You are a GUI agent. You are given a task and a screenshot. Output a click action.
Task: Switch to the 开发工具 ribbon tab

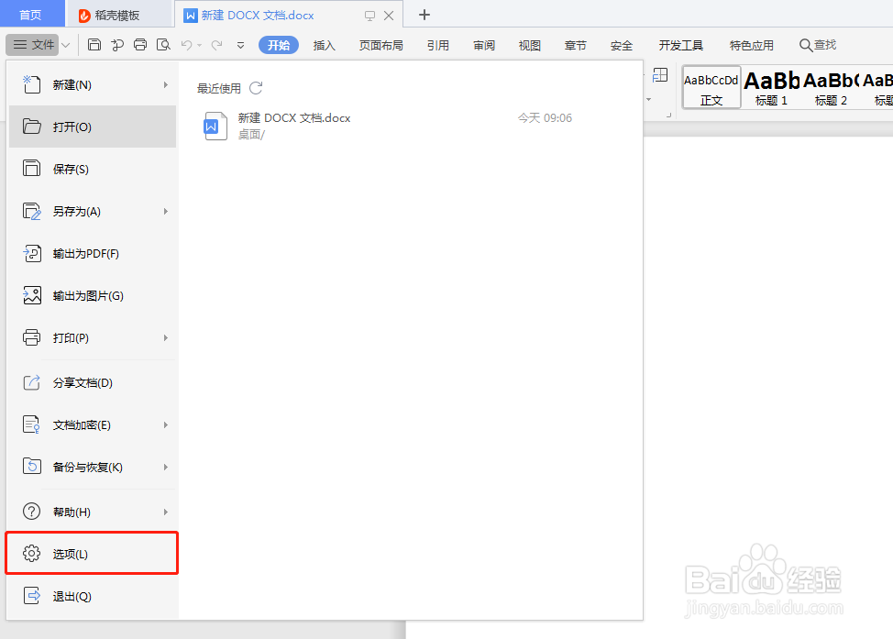coord(680,45)
